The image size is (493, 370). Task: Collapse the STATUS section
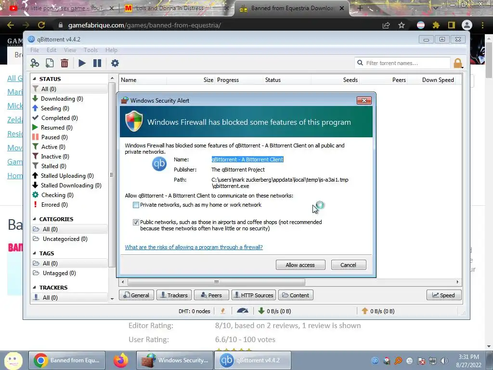click(x=34, y=79)
